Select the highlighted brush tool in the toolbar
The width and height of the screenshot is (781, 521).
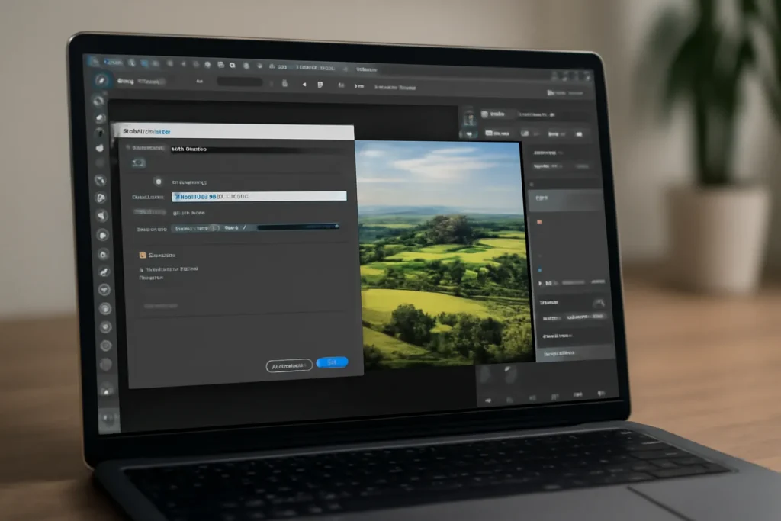[x=101, y=80]
